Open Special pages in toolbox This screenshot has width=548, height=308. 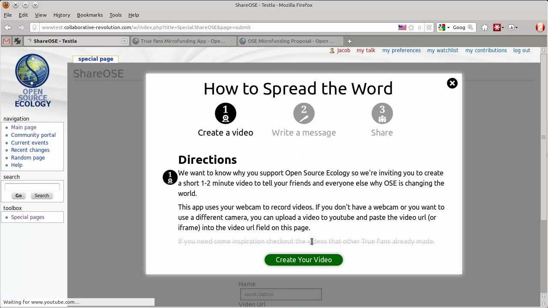[x=28, y=217]
